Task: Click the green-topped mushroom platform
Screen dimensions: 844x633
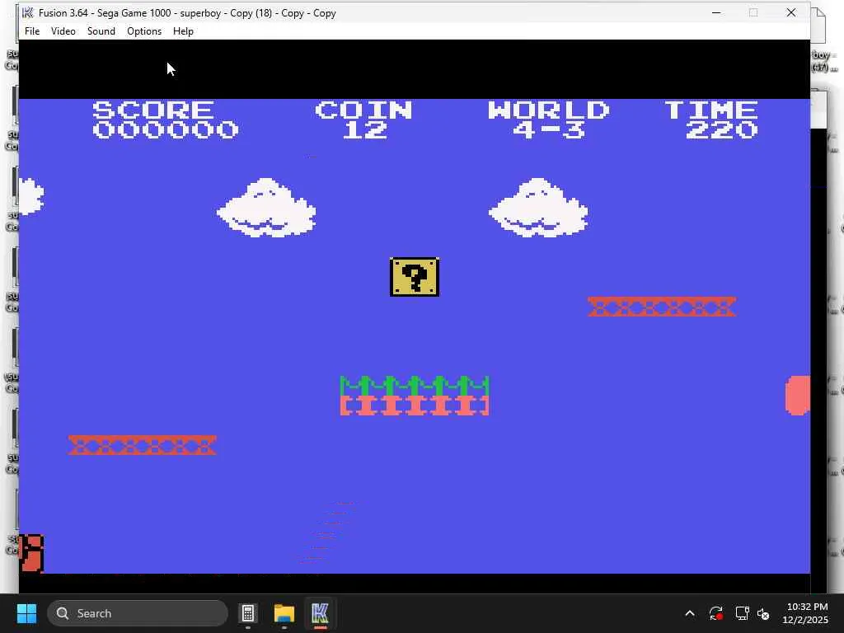Action: click(x=415, y=396)
